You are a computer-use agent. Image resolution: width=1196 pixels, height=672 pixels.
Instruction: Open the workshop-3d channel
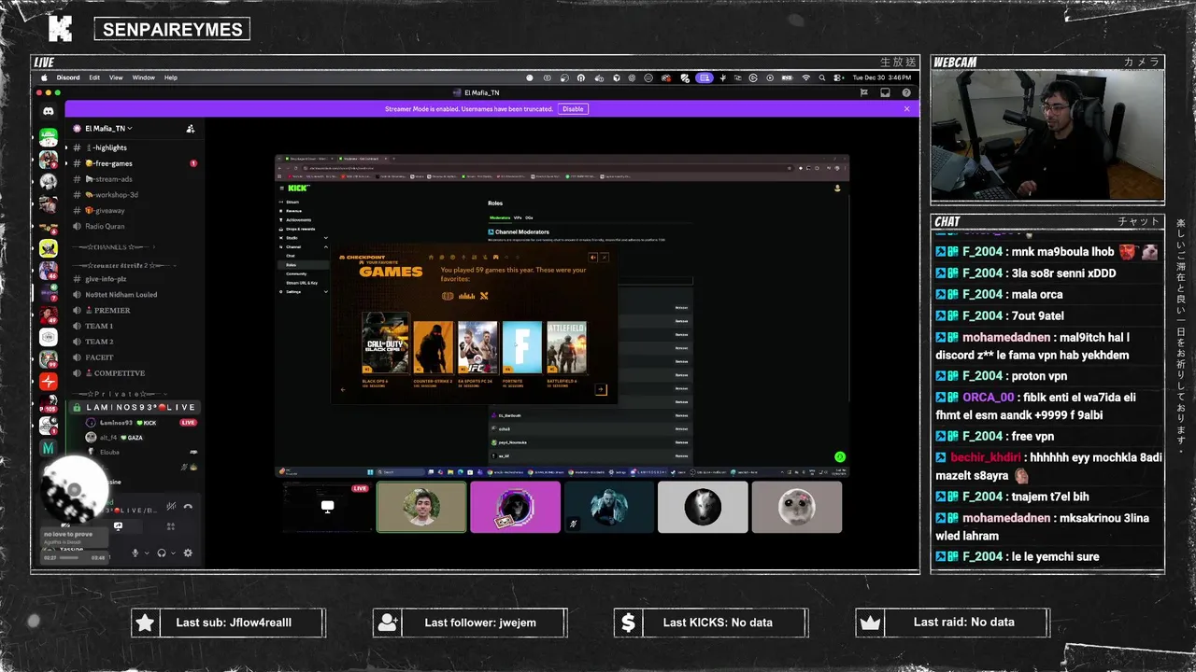(135, 195)
